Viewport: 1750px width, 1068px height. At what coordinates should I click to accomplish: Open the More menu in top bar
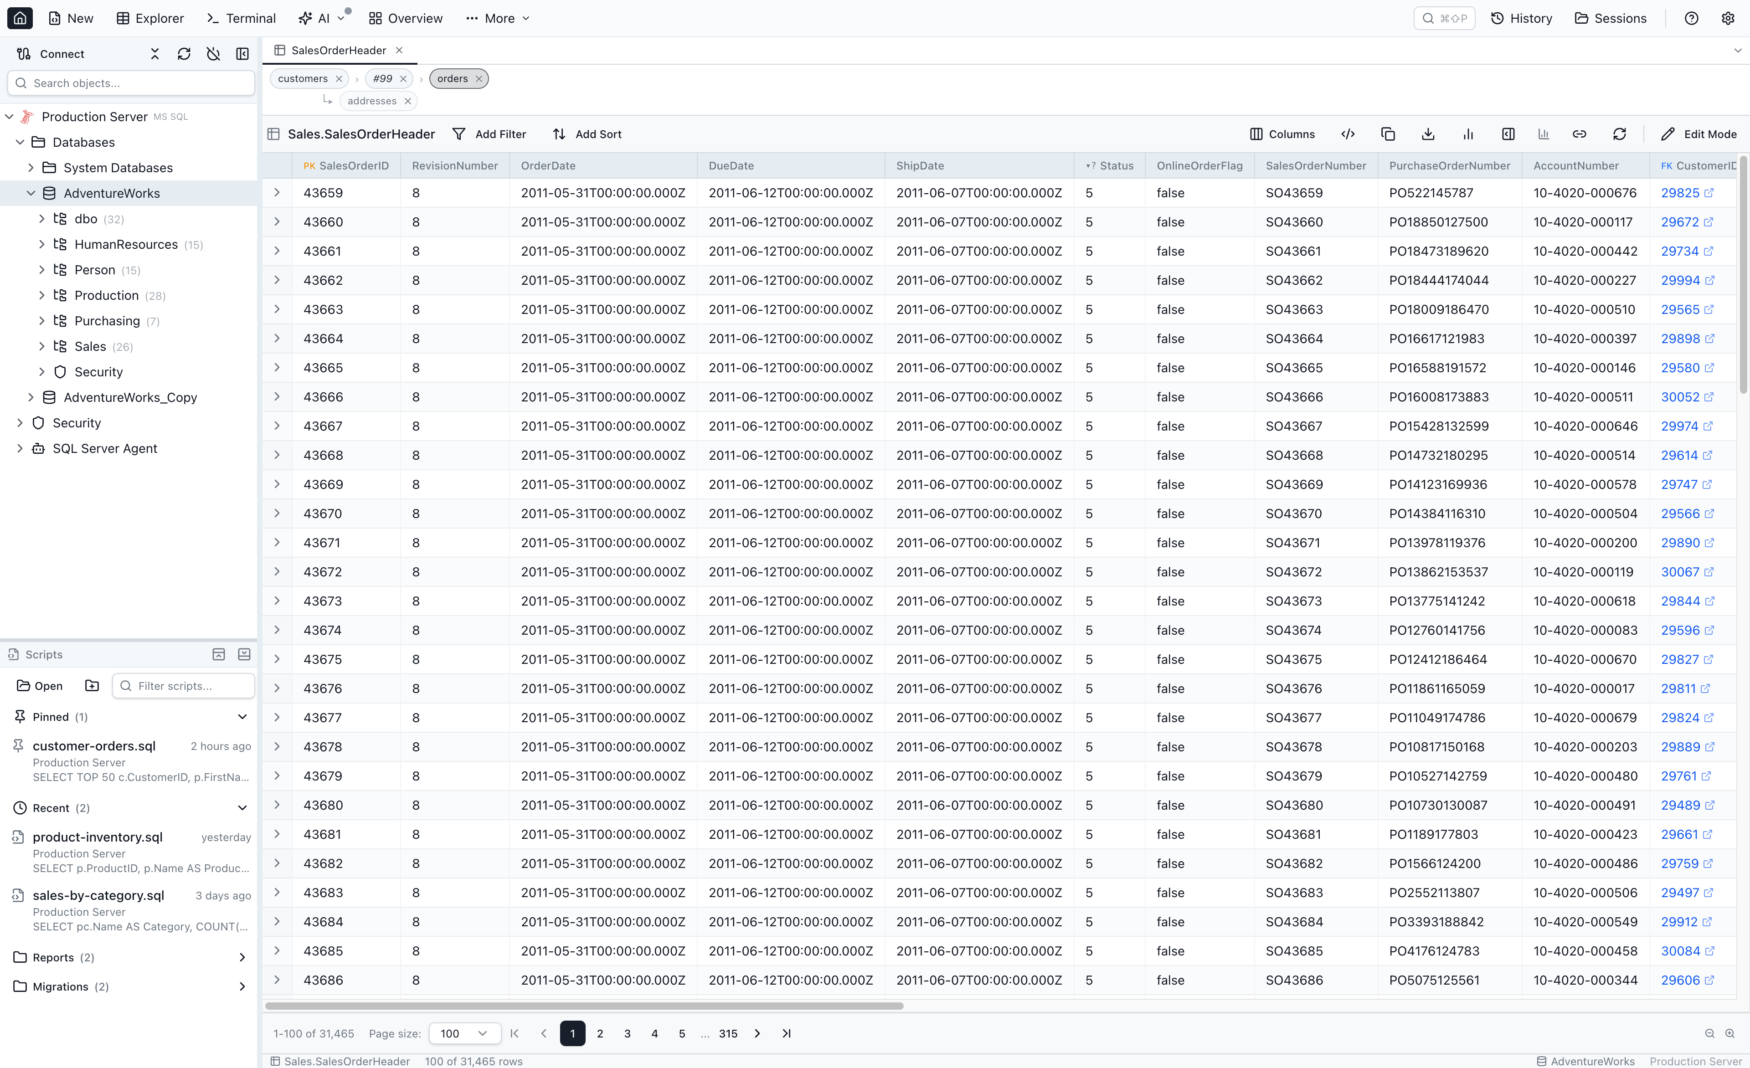pyautogui.click(x=498, y=19)
